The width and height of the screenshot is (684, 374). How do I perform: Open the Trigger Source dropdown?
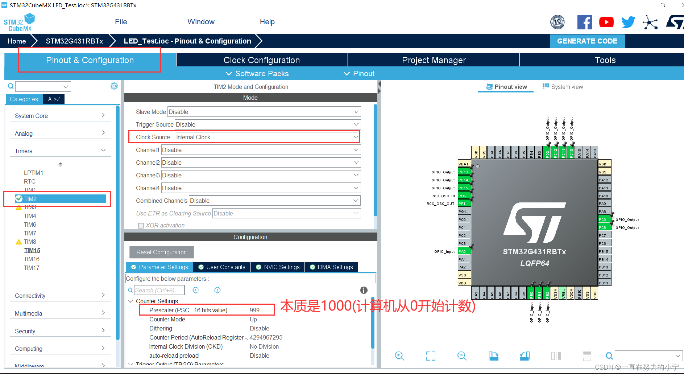coord(268,124)
